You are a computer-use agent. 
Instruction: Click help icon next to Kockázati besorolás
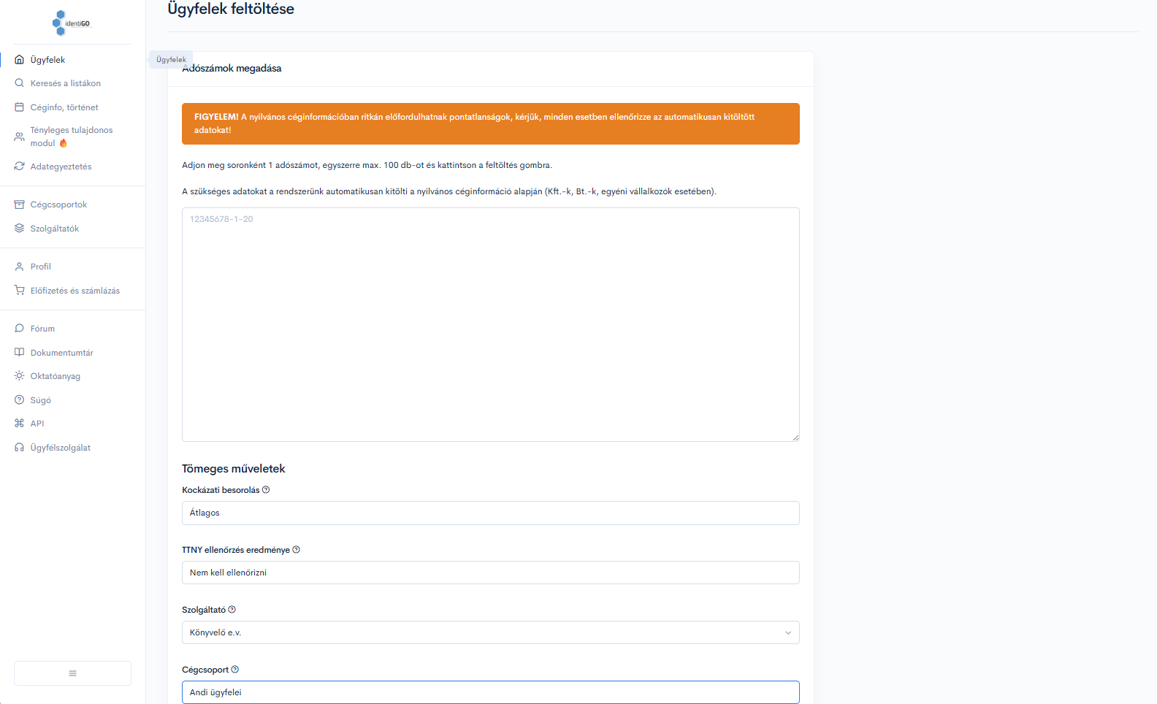coord(266,490)
